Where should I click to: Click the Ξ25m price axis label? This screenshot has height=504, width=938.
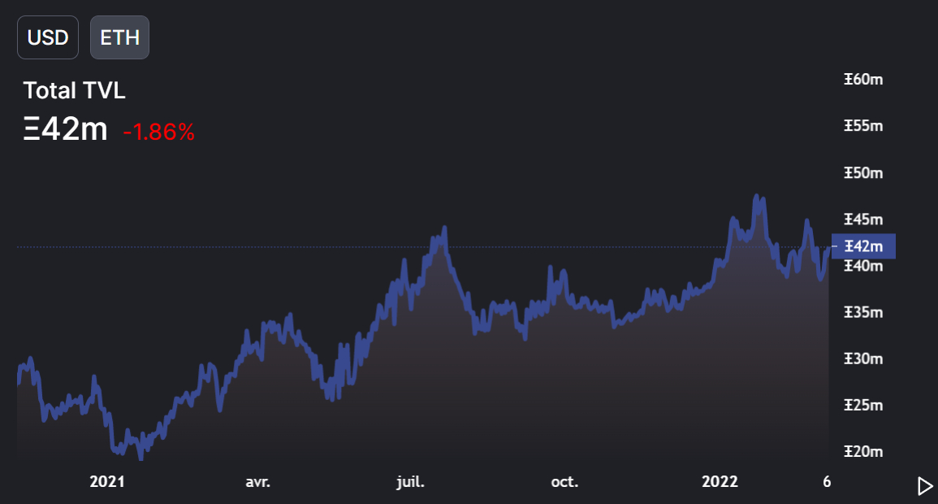click(x=863, y=406)
